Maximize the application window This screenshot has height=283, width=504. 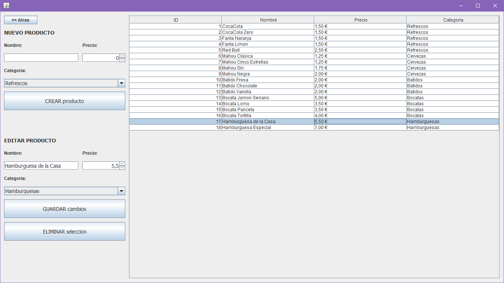[x=478, y=6]
